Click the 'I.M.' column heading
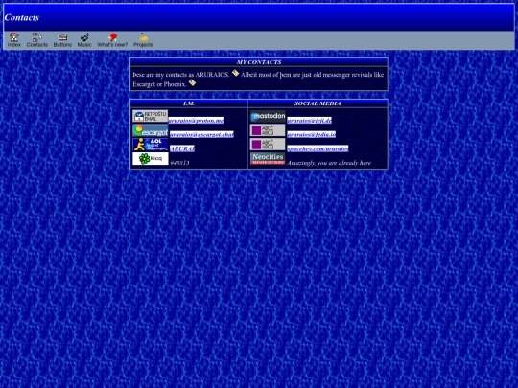 pyautogui.click(x=189, y=103)
